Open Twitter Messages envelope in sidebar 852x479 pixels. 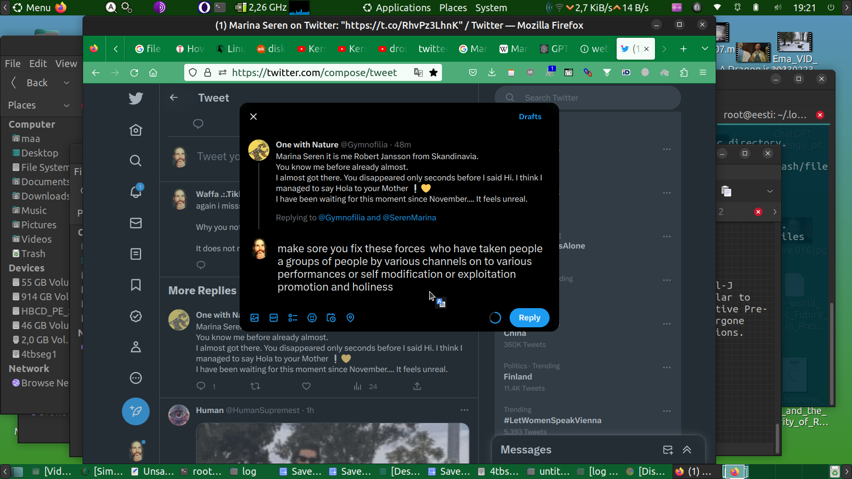[136, 223]
